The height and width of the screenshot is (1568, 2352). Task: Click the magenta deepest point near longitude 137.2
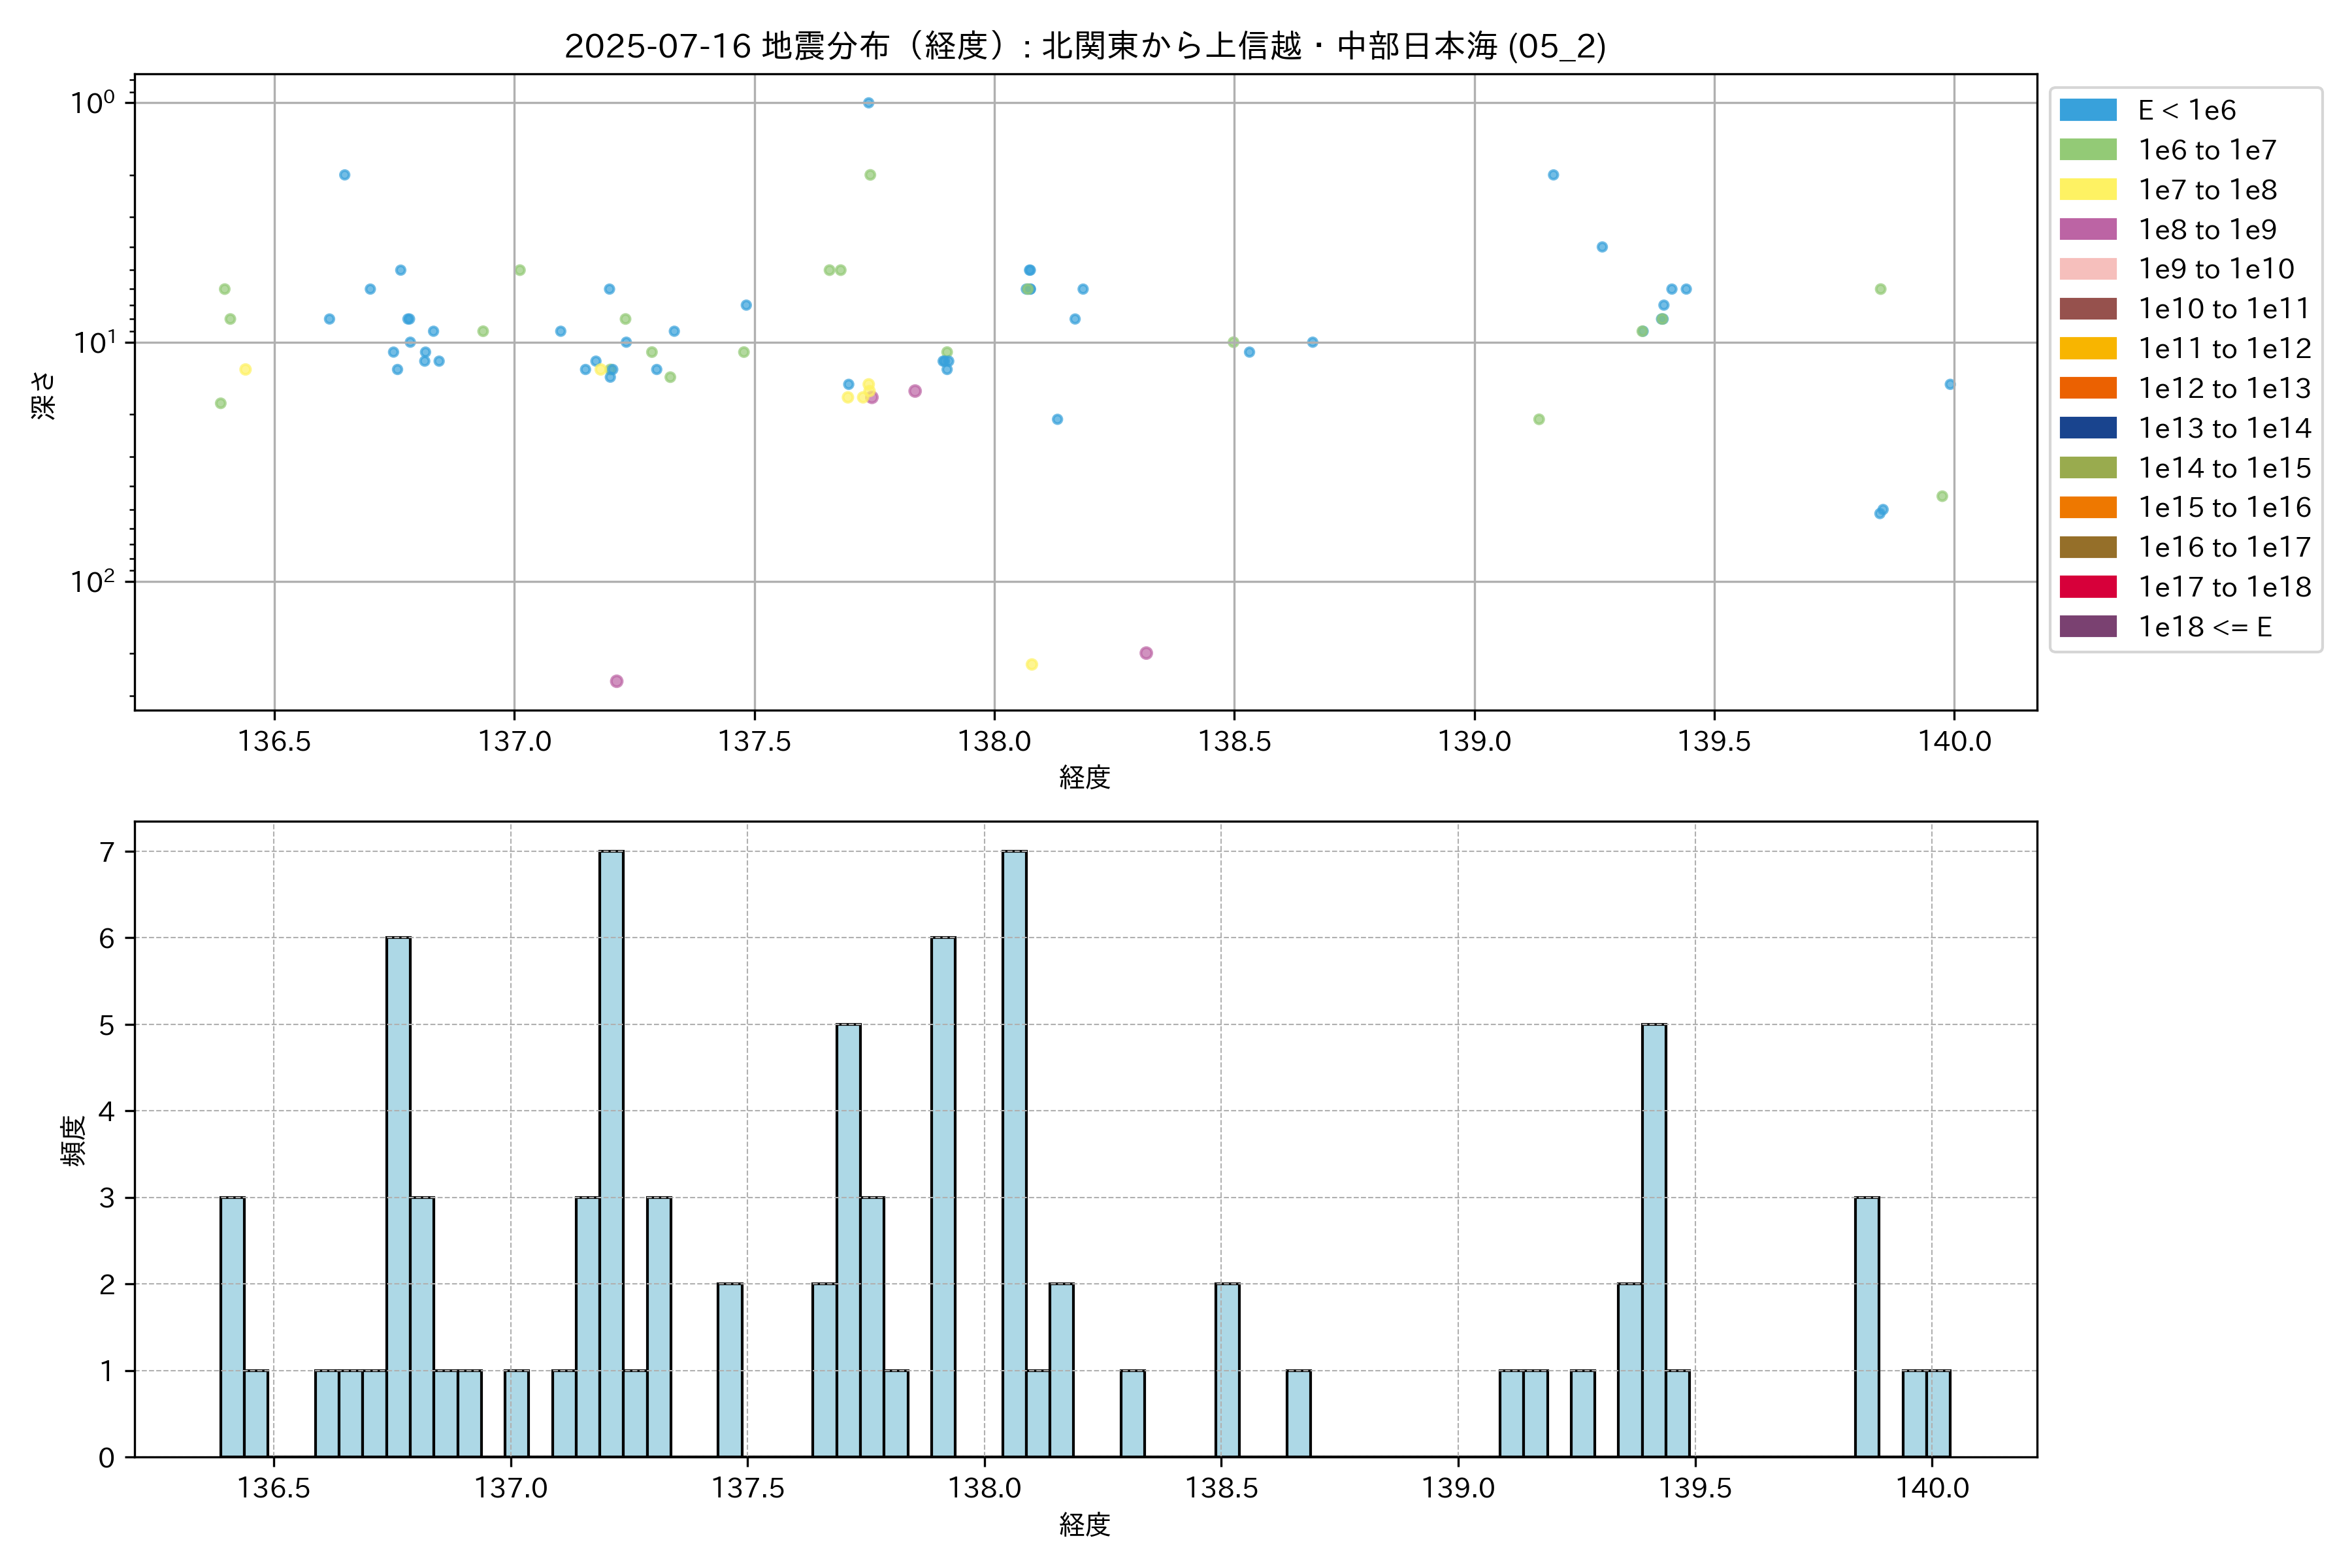(616, 681)
